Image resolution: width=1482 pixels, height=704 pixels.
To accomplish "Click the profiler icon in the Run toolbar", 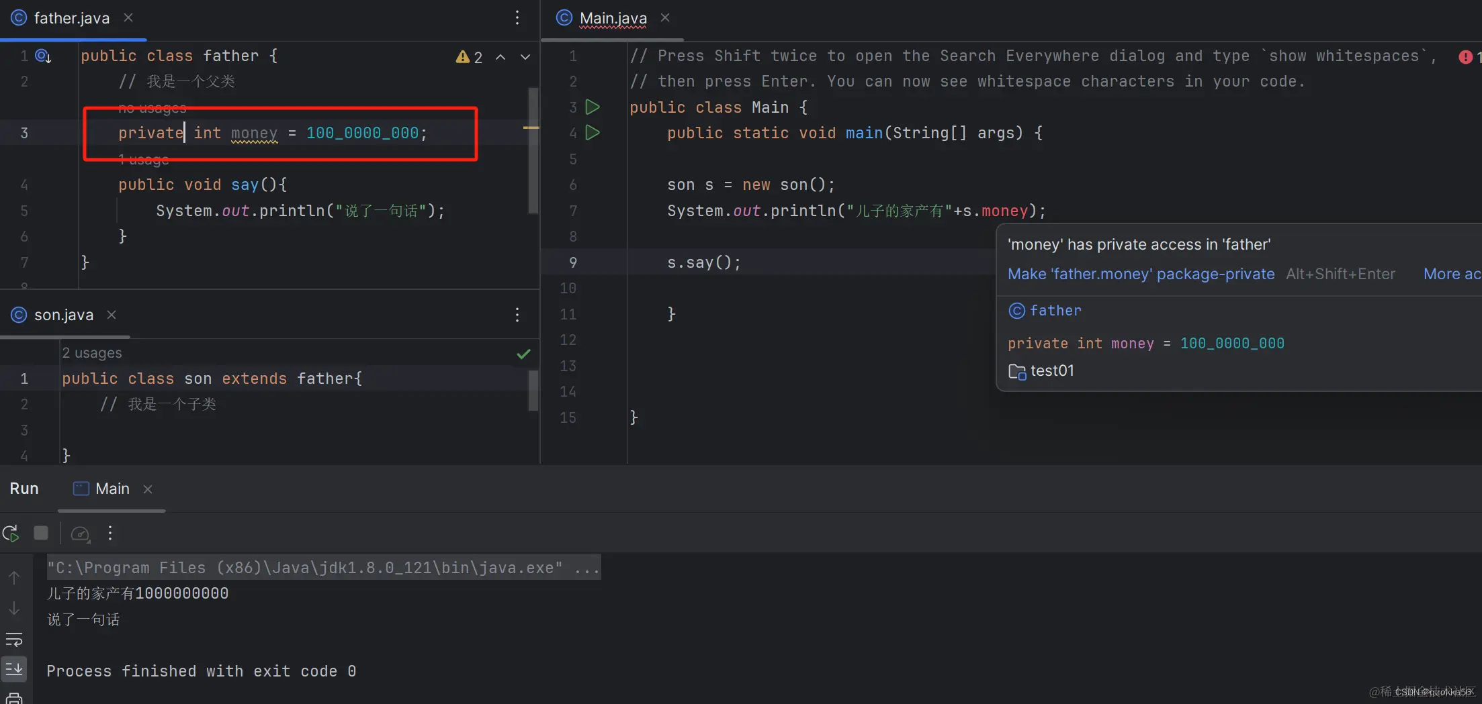I will 81,534.
